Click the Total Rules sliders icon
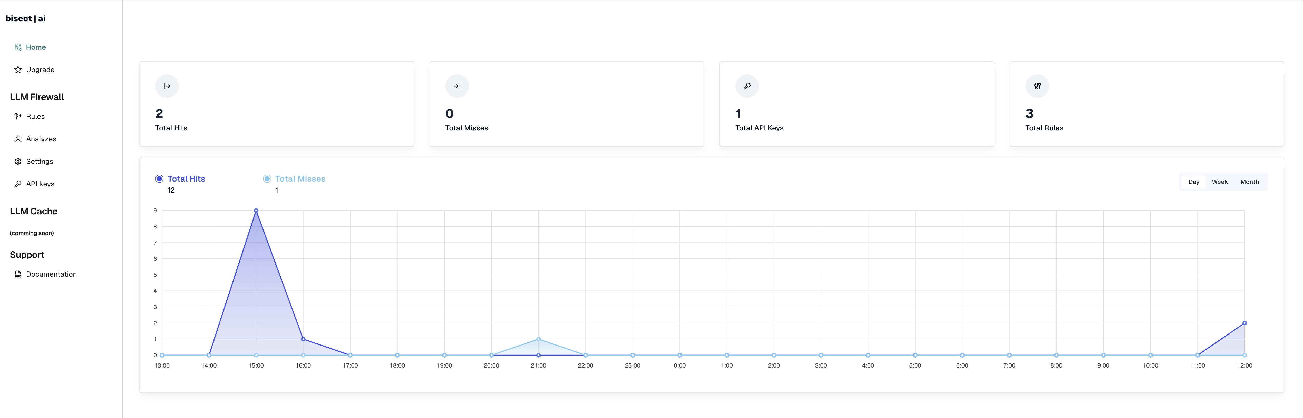 point(1037,86)
